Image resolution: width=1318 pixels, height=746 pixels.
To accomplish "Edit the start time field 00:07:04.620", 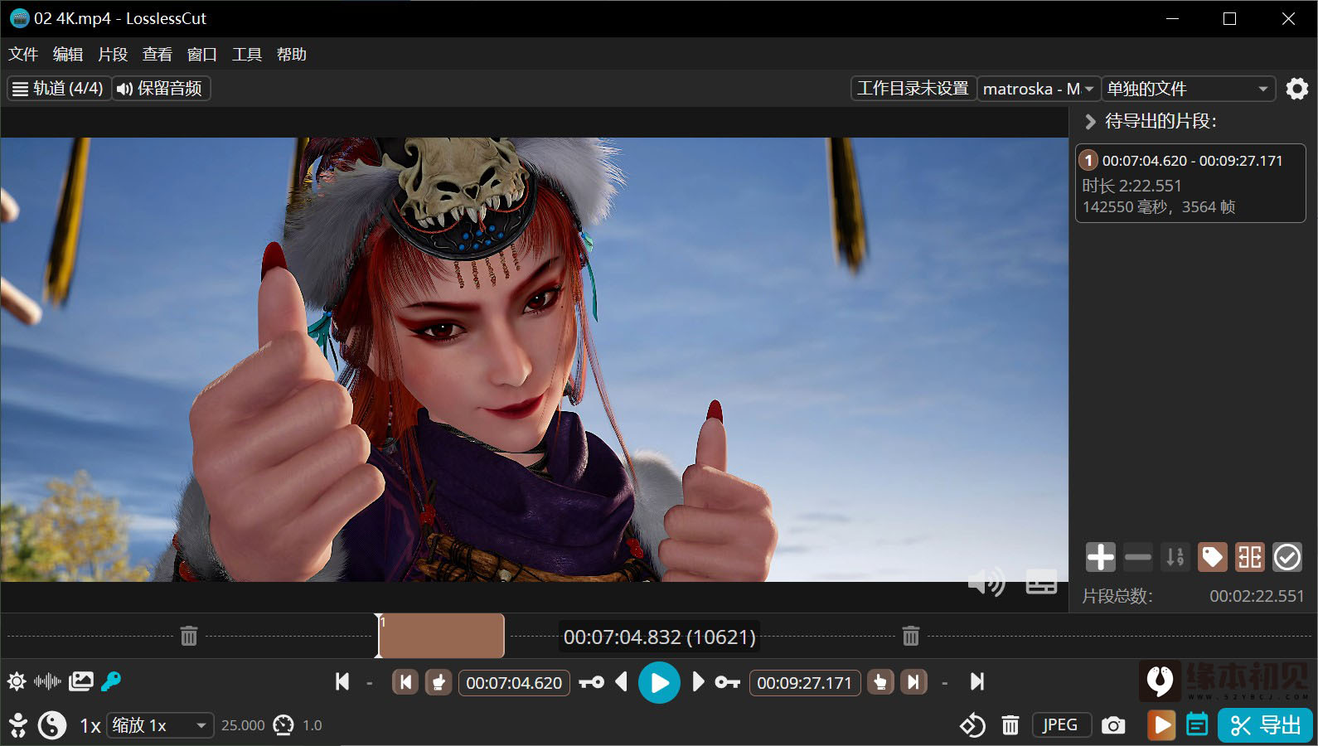I will tap(514, 682).
